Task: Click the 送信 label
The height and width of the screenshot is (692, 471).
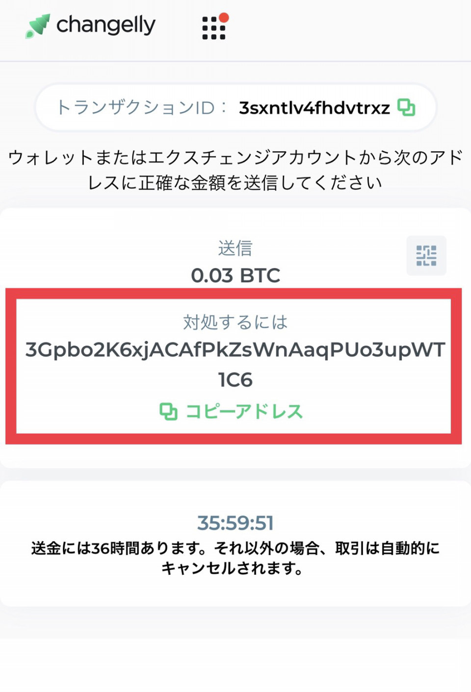Action: coord(235,248)
